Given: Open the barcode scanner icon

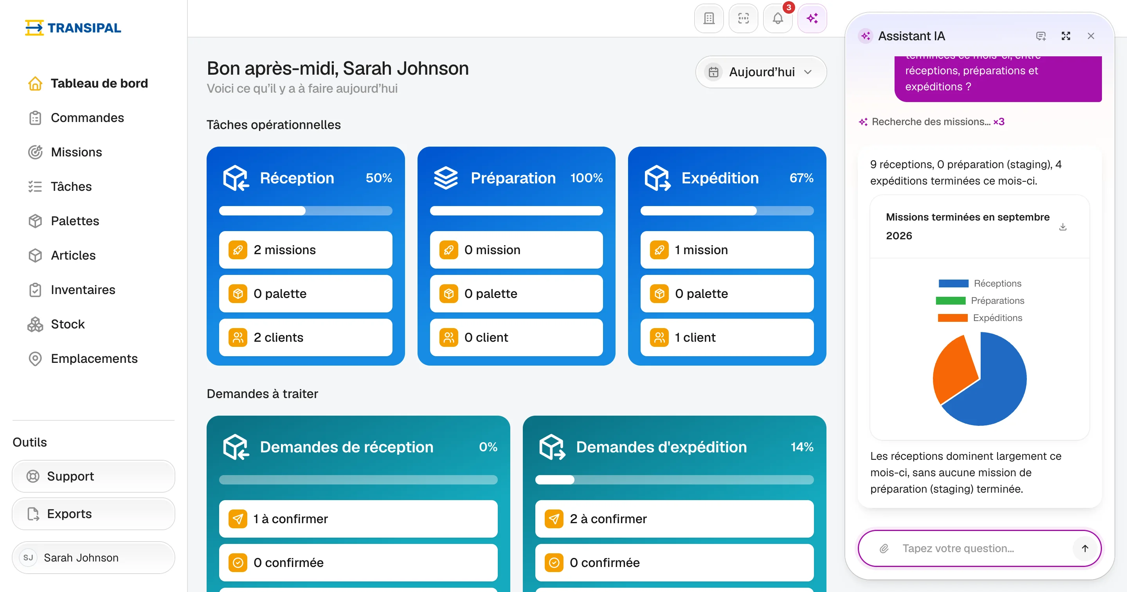Looking at the screenshot, I should point(744,18).
